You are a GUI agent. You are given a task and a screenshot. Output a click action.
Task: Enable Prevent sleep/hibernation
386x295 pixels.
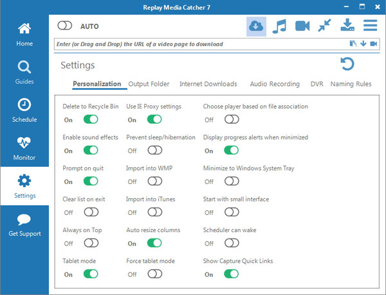coord(154,151)
